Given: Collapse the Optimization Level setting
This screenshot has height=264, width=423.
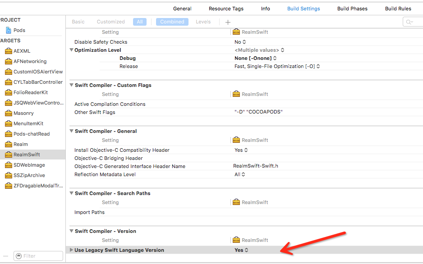Looking at the screenshot, I should click(72, 50).
